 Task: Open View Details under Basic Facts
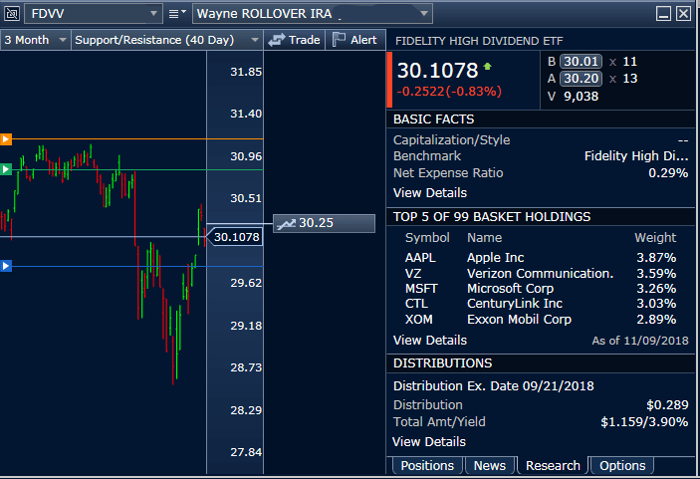(429, 192)
